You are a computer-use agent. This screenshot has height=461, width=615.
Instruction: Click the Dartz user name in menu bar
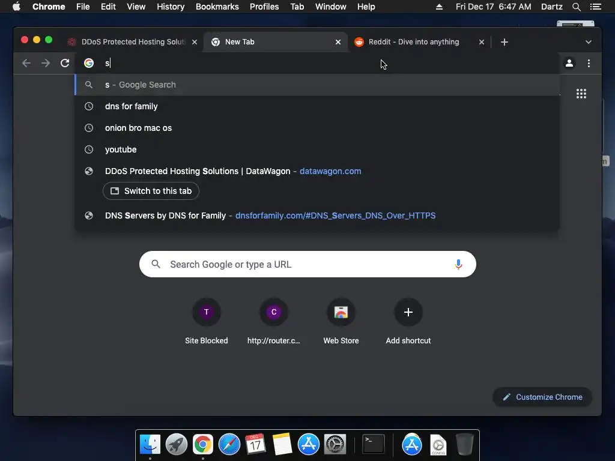[551, 7]
